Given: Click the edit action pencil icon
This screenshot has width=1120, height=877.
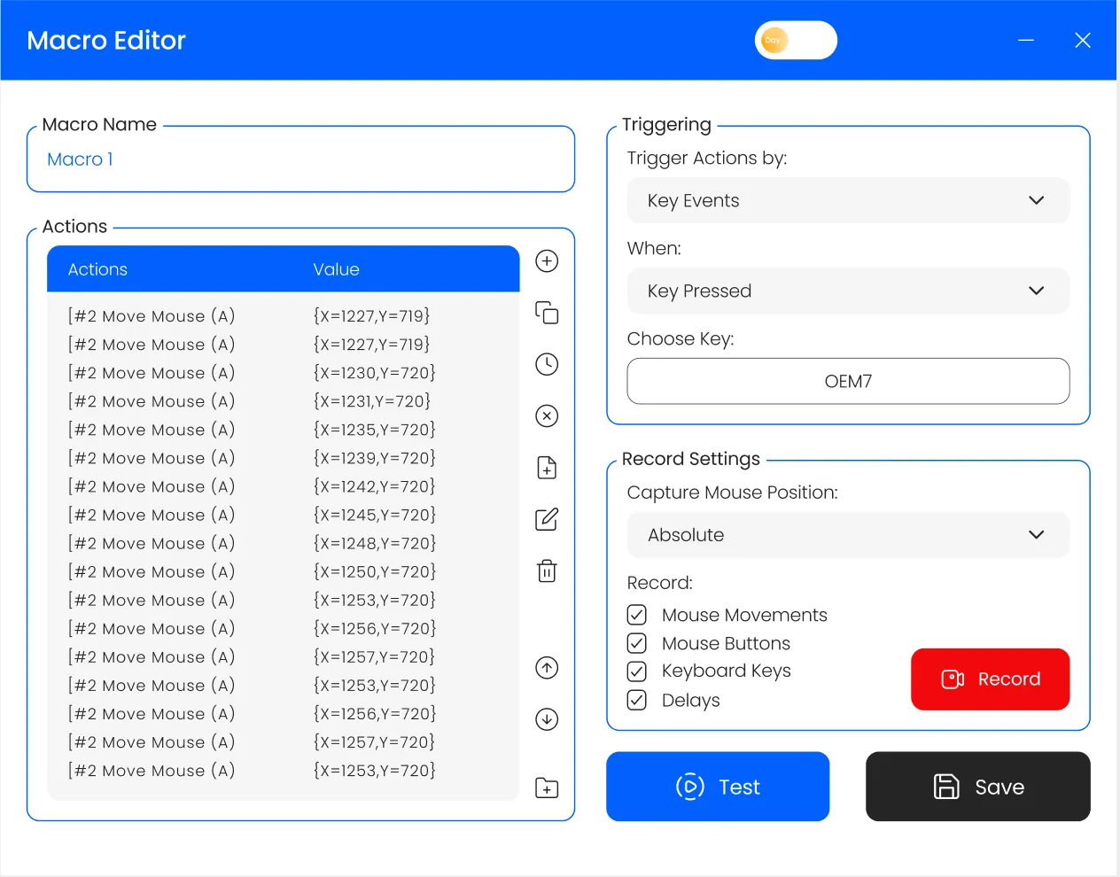Looking at the screenshot, I should [547, 519].
